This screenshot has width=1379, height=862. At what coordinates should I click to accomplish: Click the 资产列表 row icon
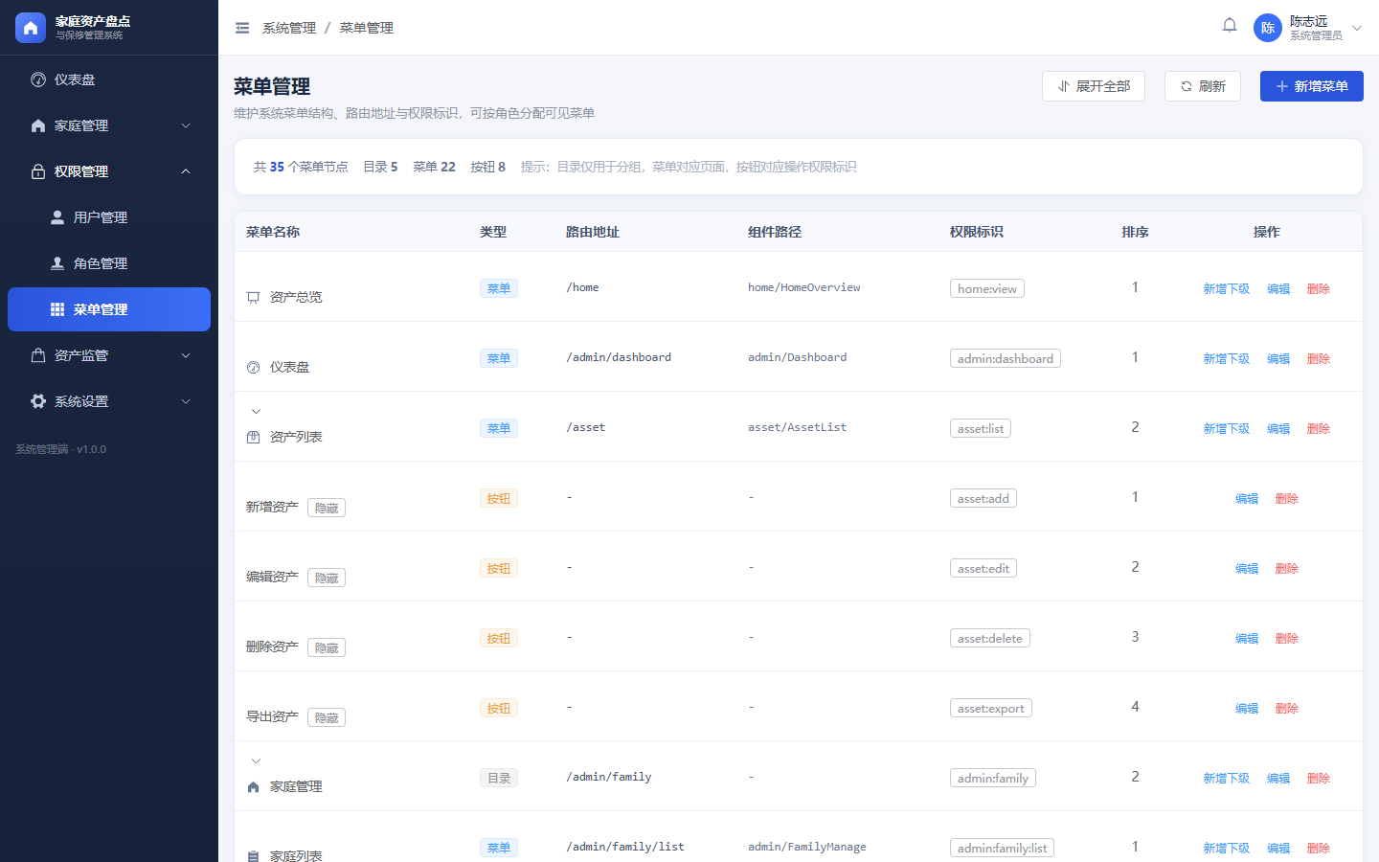click(254, 437)
